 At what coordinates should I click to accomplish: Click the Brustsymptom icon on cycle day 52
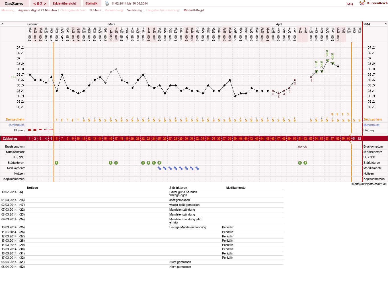click(305, 146)
